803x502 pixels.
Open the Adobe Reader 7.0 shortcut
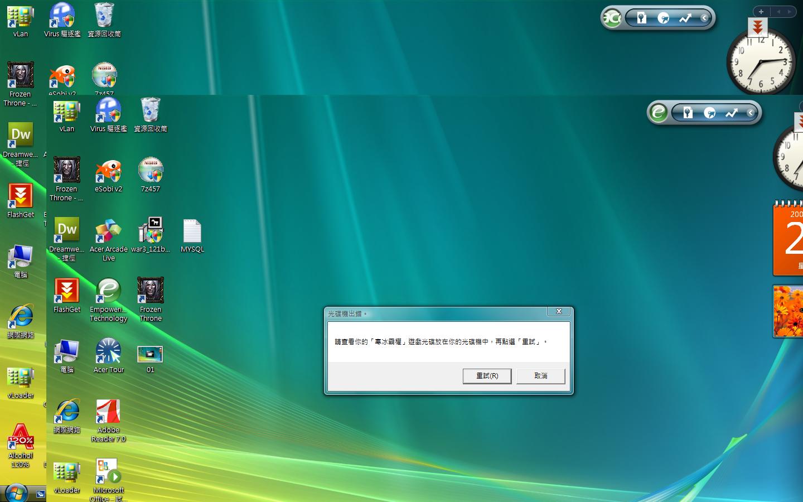point(108,413)
